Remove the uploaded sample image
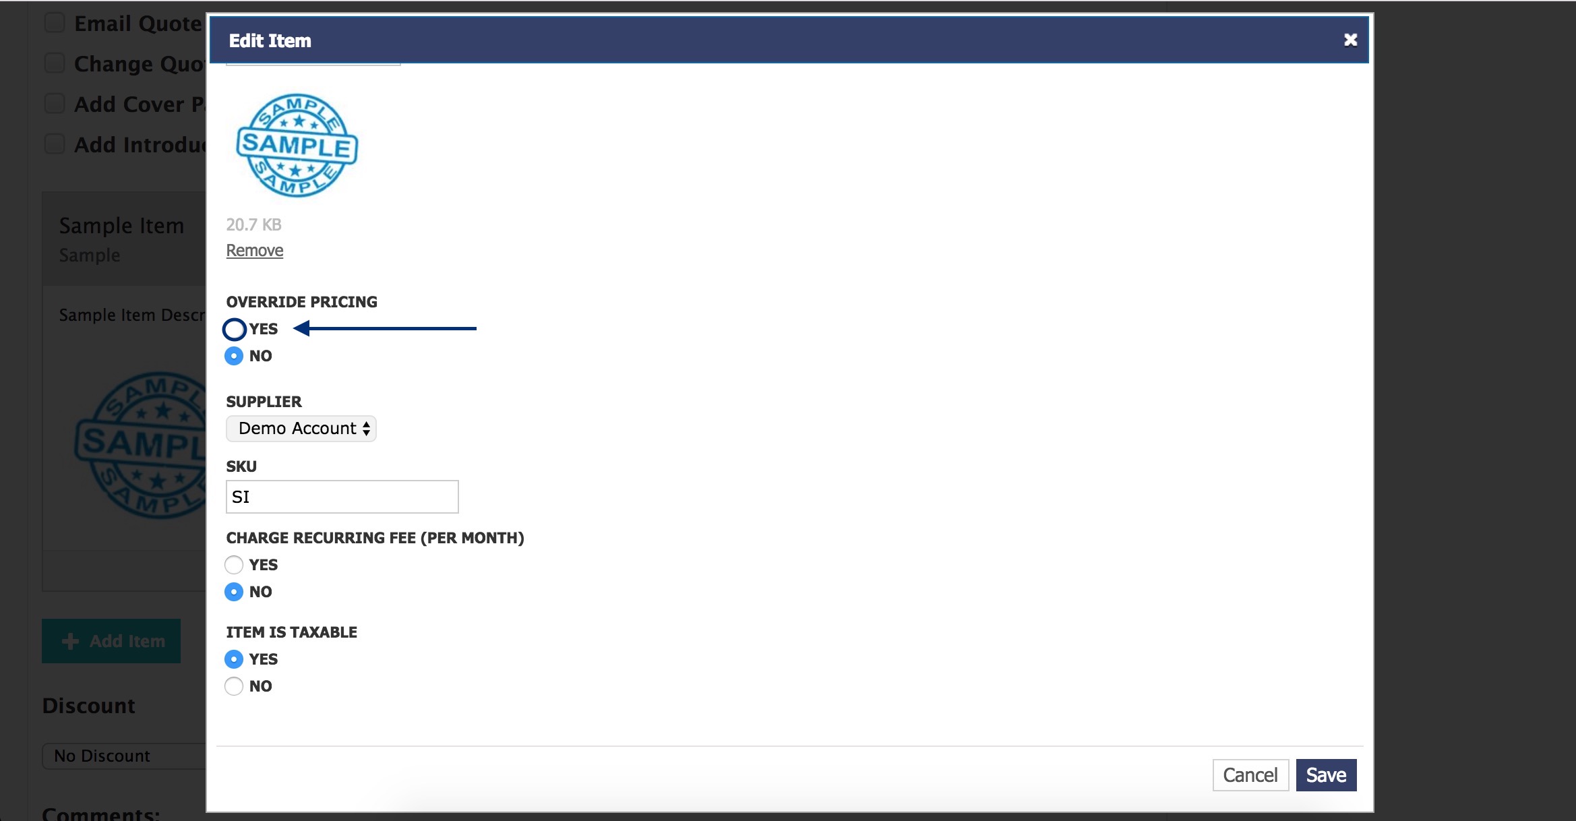 click(255, 251)
